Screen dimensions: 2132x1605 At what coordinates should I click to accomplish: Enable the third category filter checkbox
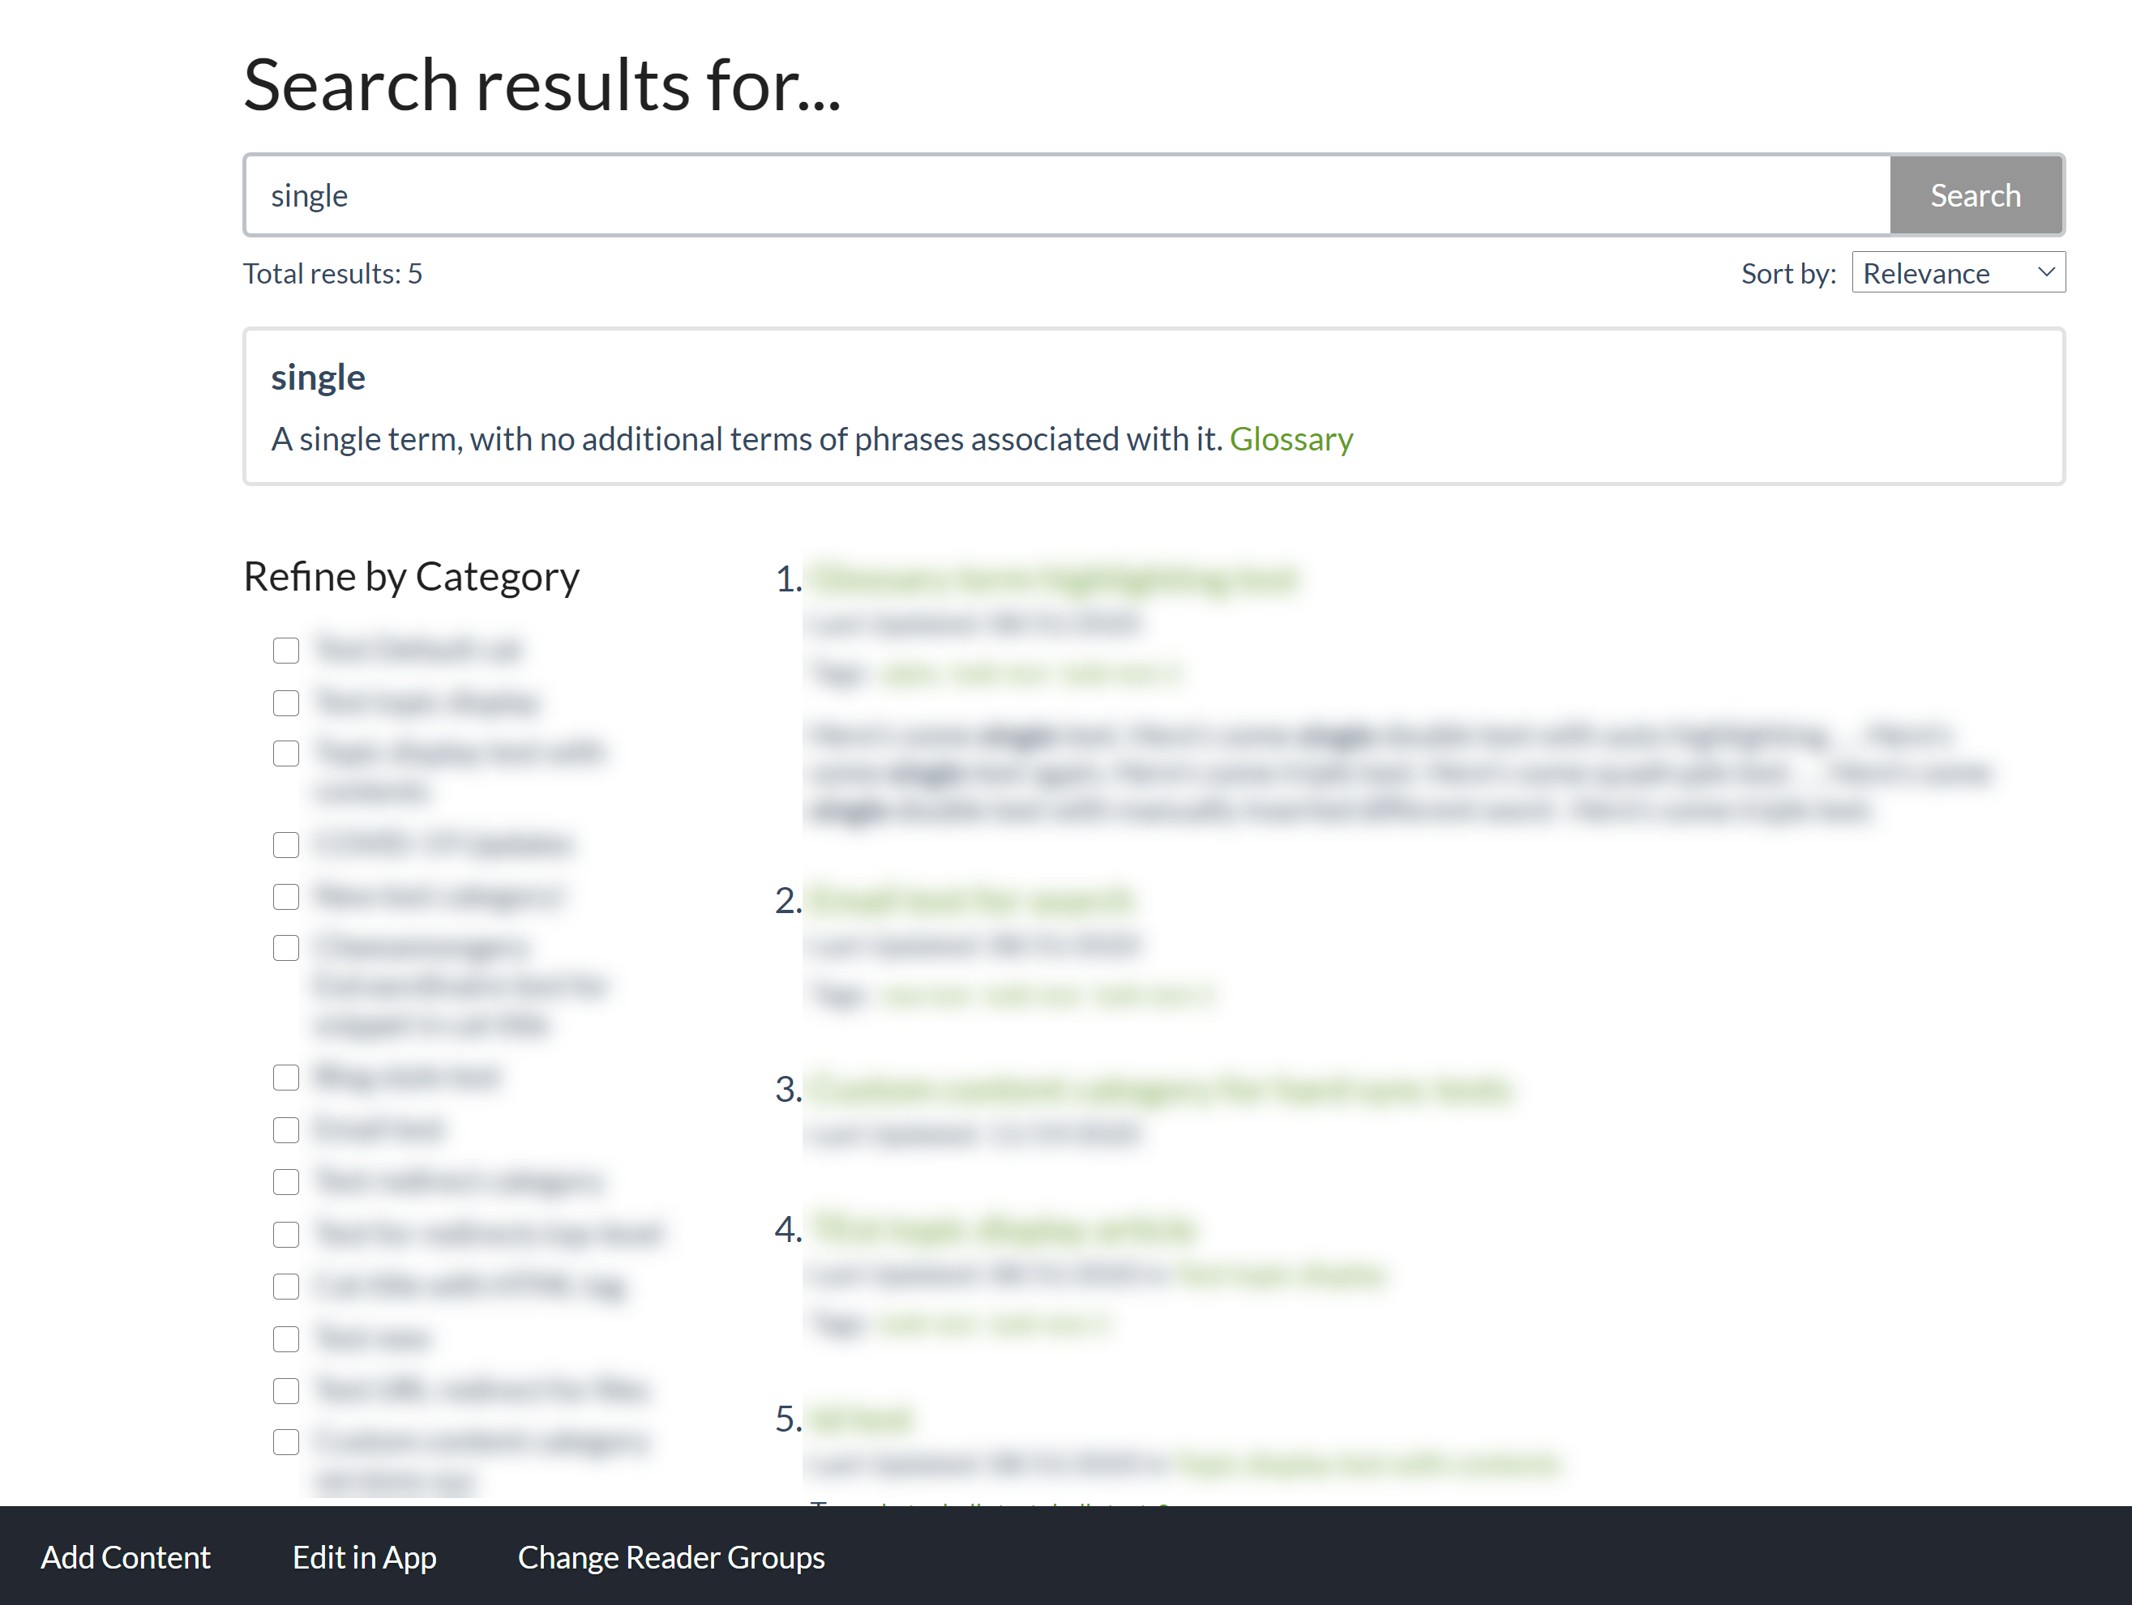click(286, 753)
